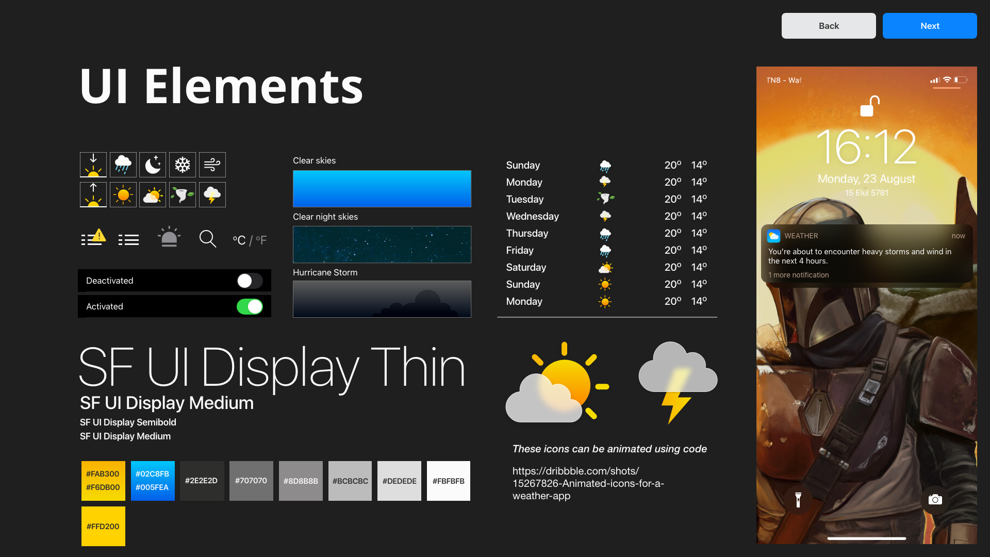The height and width of the screenshot is (557, 990).
Task: Enable the Deactivated toggle switch
Action: coord(250,281)
